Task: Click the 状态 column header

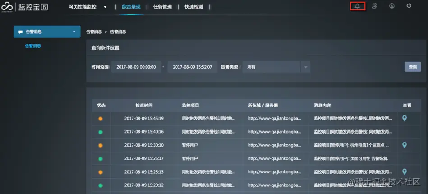Action: (101, 106)
